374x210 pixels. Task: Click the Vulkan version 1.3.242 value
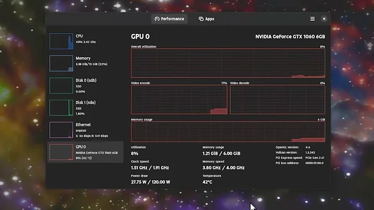(x=310, y=152)
